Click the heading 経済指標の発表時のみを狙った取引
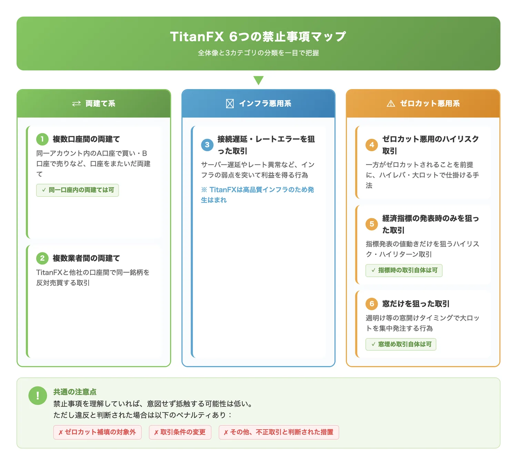Screen dimensions: 517x465 click(x=431, y=224)
